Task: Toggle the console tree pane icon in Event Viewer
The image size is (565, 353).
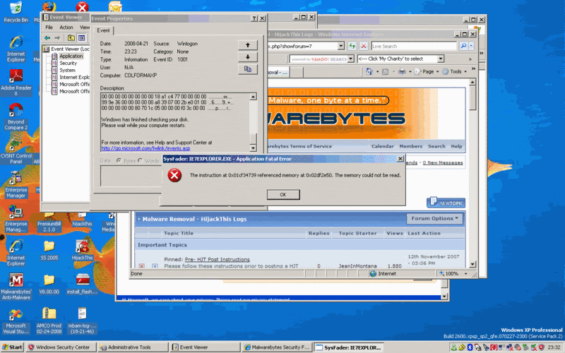Action: (x=82, y=38)
